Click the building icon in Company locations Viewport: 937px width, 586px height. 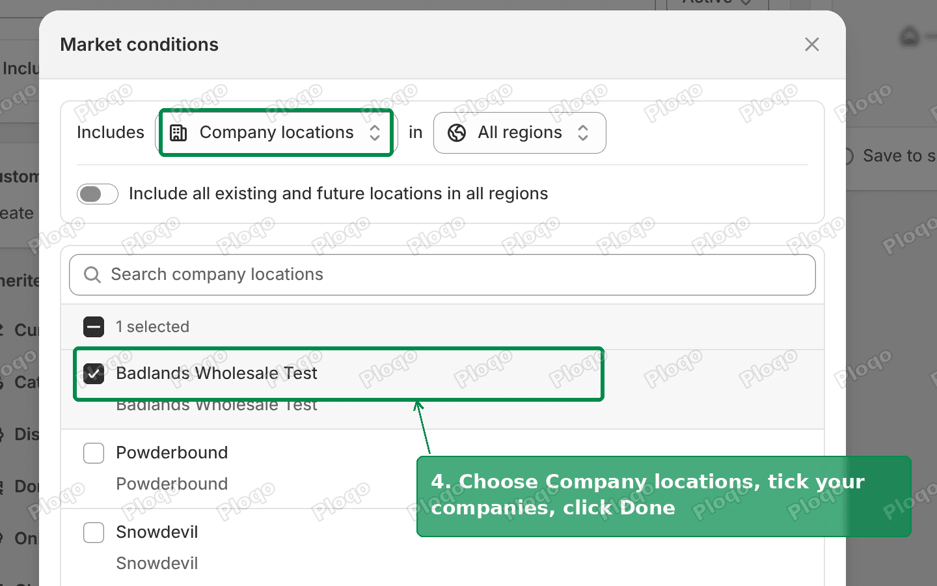pyautogui.click(x=178, y=133)
